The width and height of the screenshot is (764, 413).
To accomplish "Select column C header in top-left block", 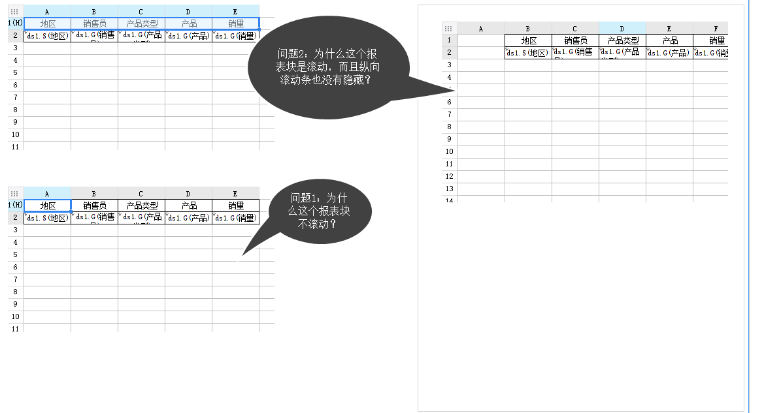I will 141,12.
